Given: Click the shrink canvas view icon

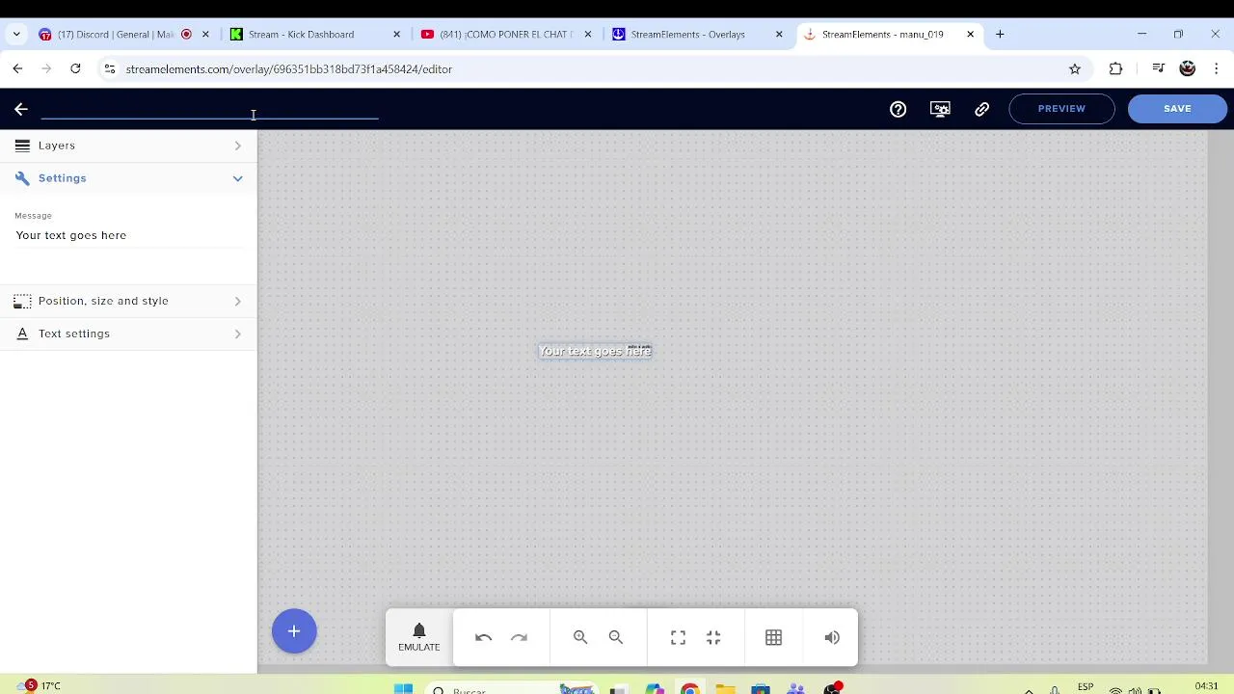Looking at the screenshot, I should pyautogui.click(x=713, y=637).
